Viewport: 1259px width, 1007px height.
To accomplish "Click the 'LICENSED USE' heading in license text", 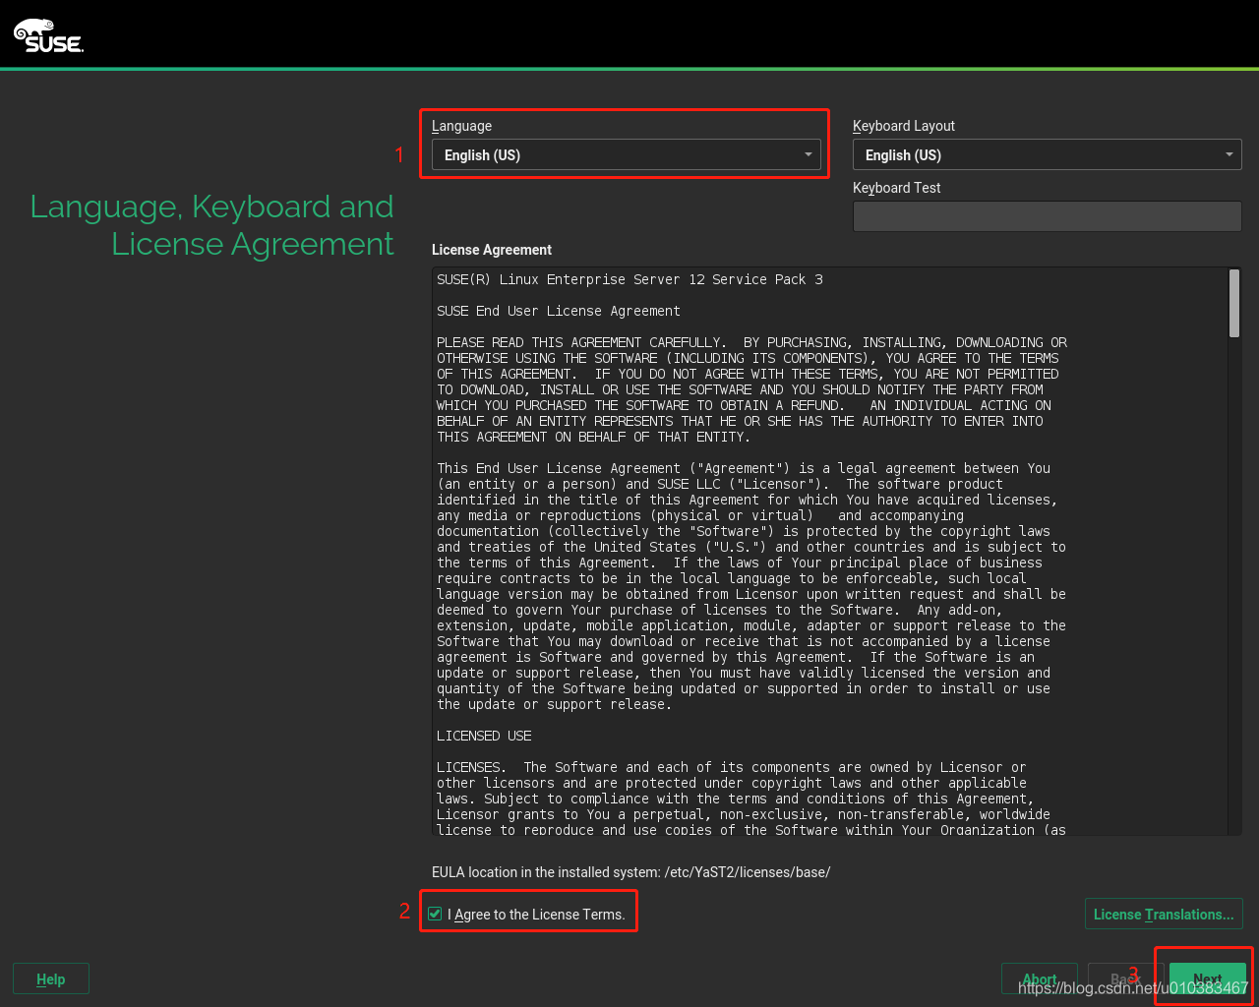I will point(484,736).
